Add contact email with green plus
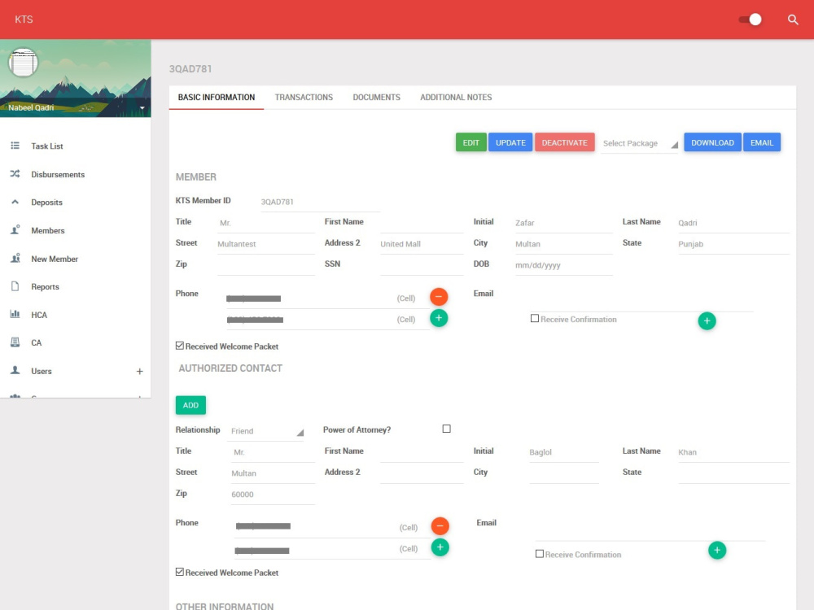 coord(717,551)
